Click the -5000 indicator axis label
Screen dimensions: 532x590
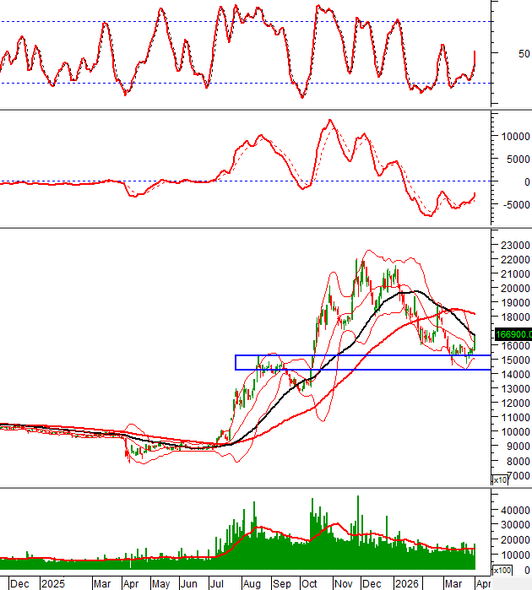point(513,204)
